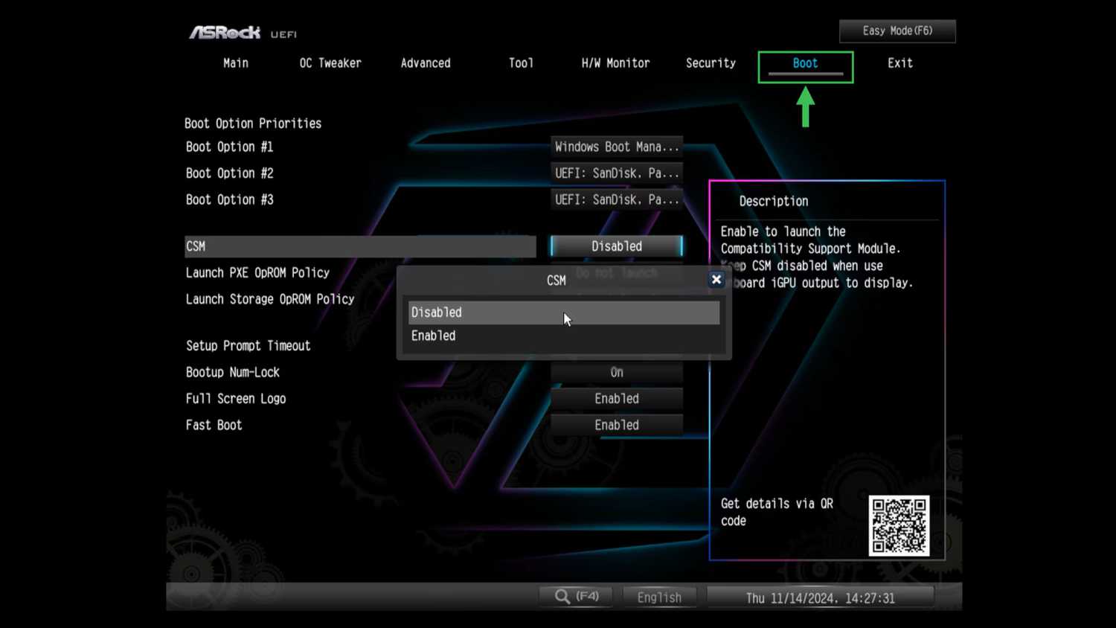Click the English language button

(659, 597)
